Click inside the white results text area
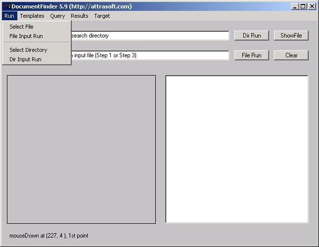The width and height of the screenshot is (319, 247). pyautogui.click(x=236, y=149)
